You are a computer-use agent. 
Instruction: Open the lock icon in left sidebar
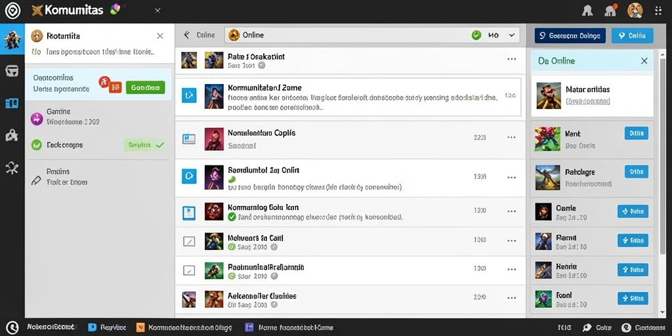click(x=12, y=135)
